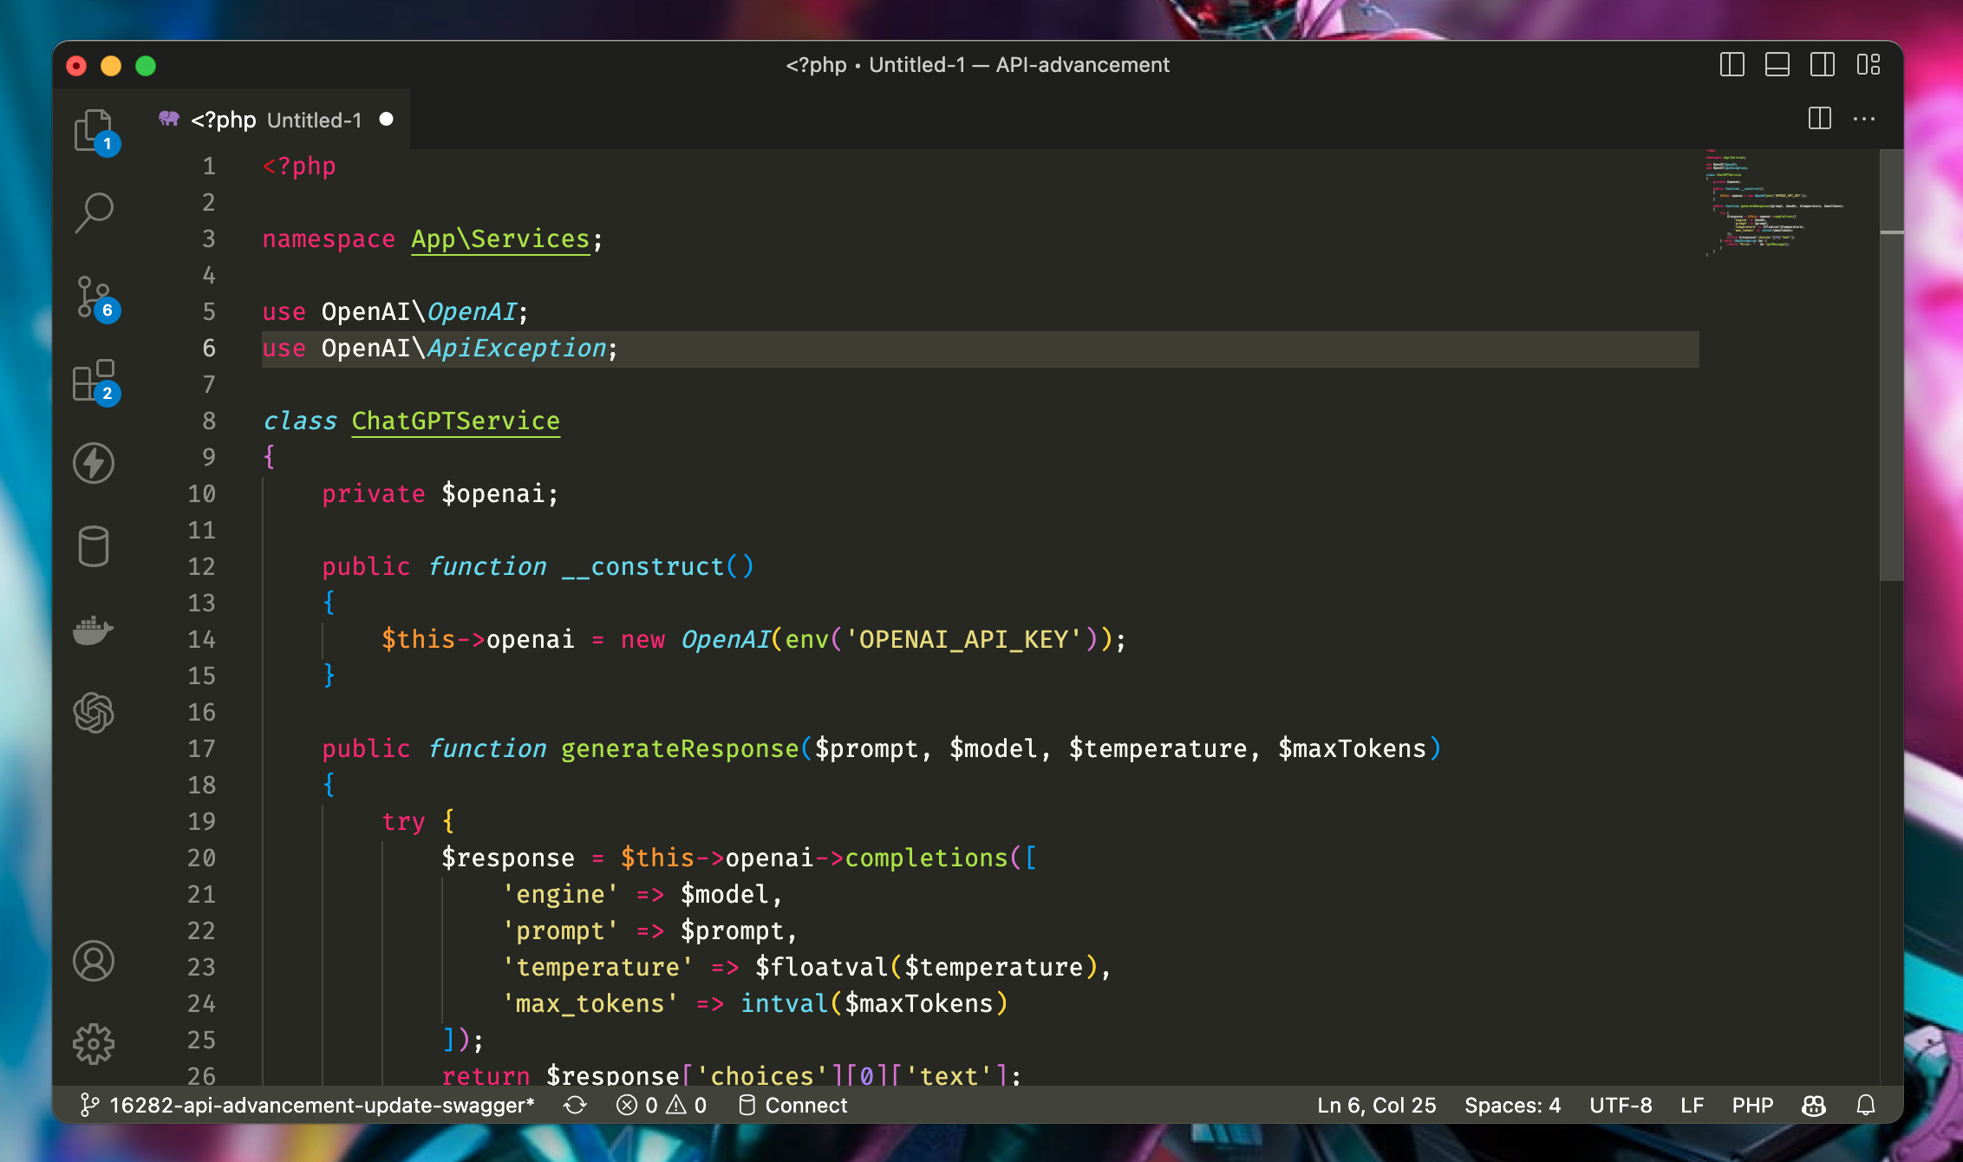Image resolution: width=1963 pixels, height=1162 pixels.
Task: Open the More Actions editor menu
Action: (1865, 119)
